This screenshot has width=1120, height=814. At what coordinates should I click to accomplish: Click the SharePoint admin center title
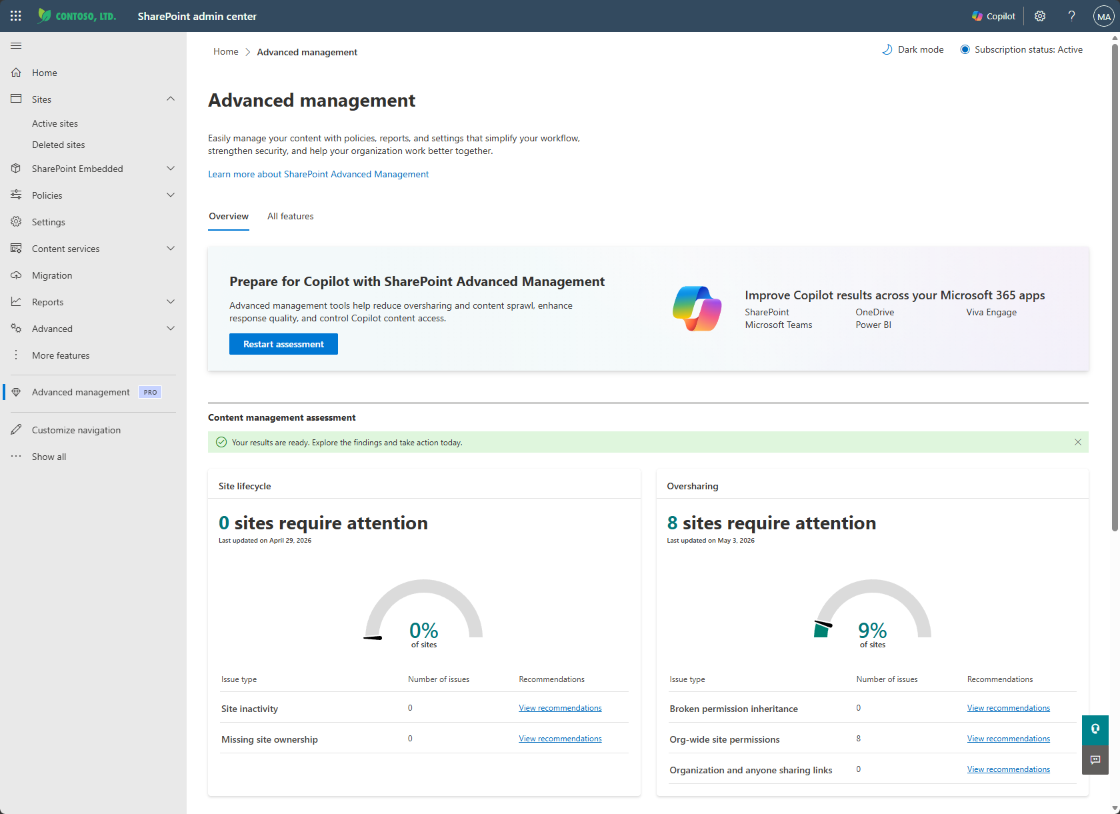coord(197,16)
